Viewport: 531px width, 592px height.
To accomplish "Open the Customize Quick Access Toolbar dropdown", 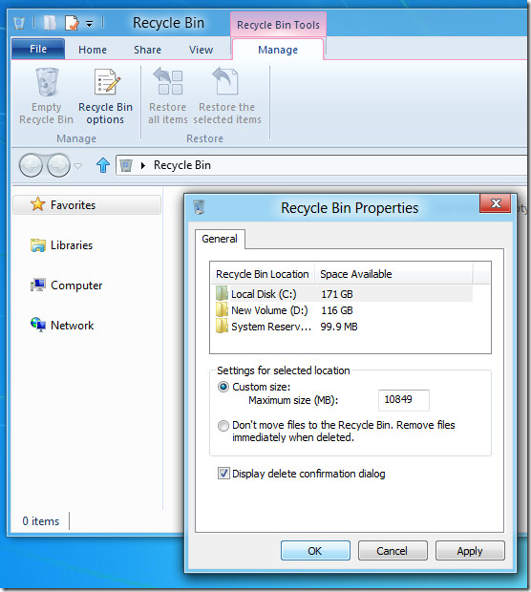I will click(x=89, y=24).
